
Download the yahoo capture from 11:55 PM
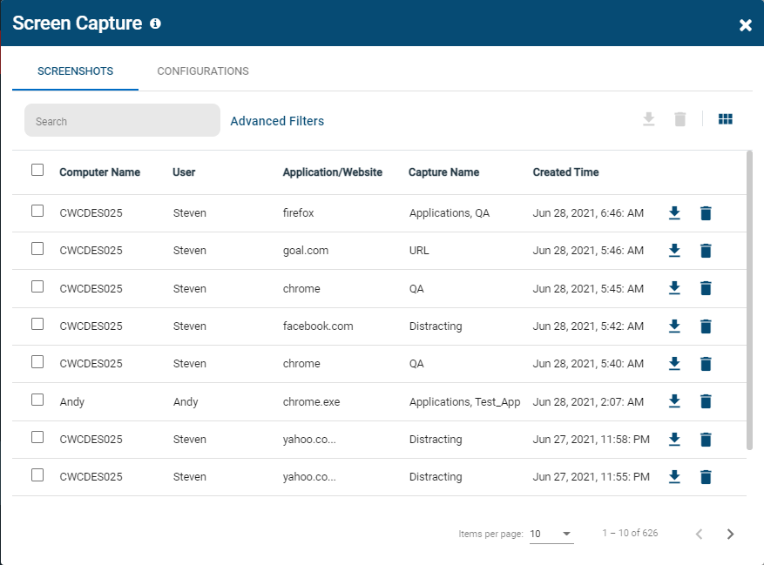(674, 477)
